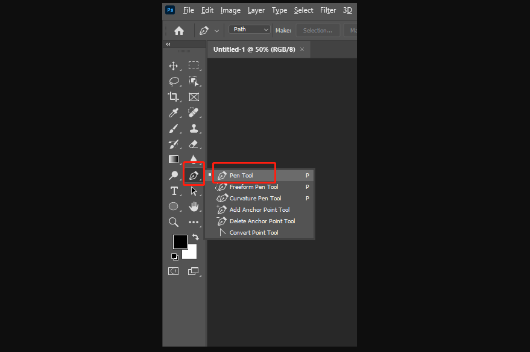Select the Spot Healing Brush tool

[194, 113]
